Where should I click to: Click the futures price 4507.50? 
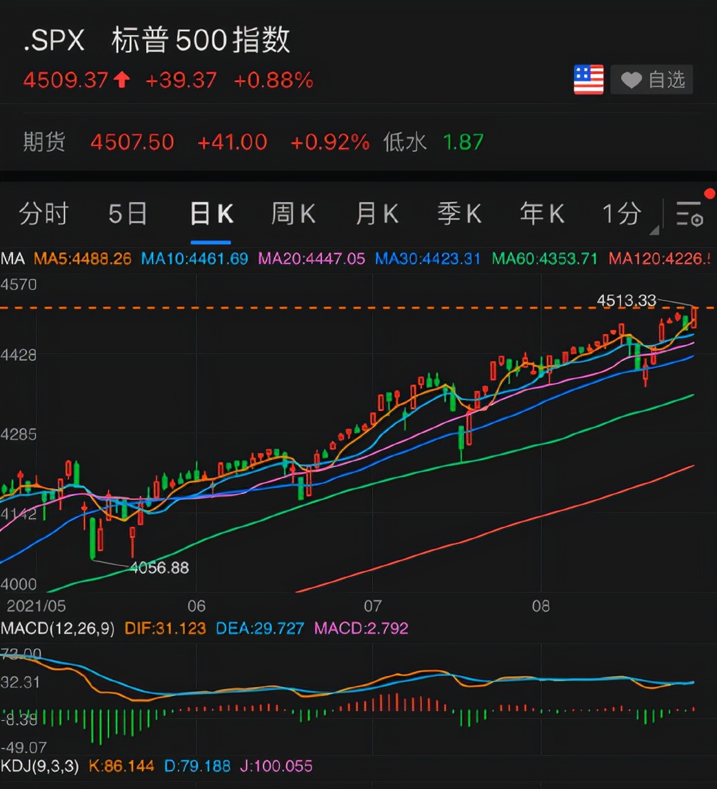(x=132, y=142)
